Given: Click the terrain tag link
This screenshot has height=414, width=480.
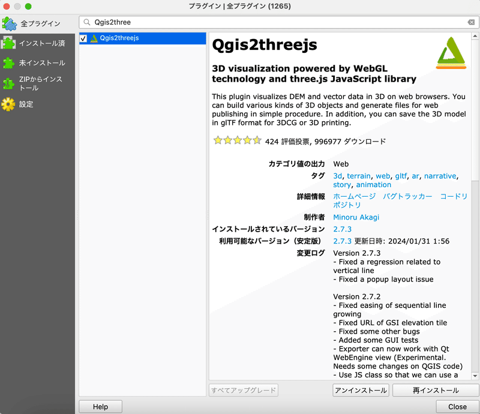Looking at the screenshot, I should [x=359, y=176].
